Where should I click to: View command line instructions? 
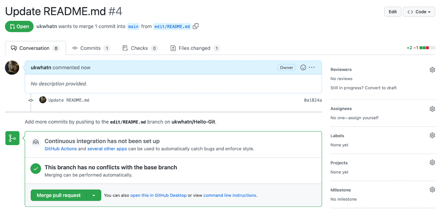pyautogui.click(x=230, y=195)
